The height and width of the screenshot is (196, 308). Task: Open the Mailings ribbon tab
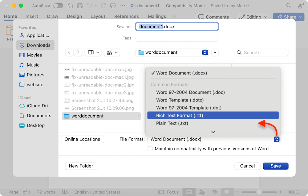tap(157, 16)
